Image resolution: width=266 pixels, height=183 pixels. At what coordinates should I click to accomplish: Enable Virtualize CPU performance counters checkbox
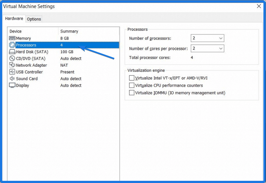132,85
